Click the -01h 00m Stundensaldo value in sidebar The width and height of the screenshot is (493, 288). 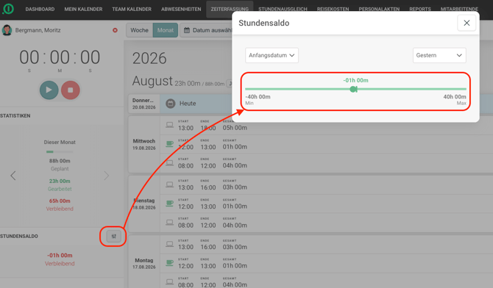tap(60, 256)
